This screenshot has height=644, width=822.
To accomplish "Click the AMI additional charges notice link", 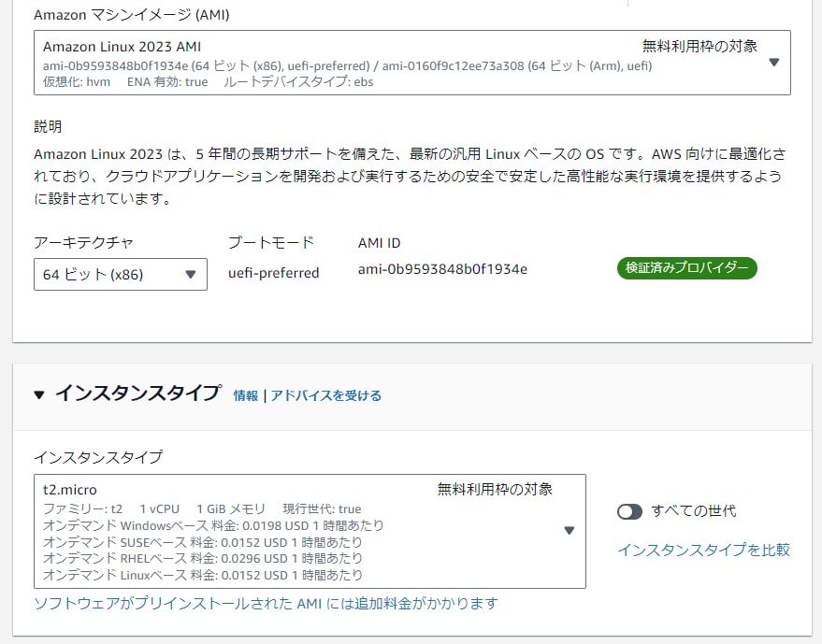I will click(x=266, y=604).
